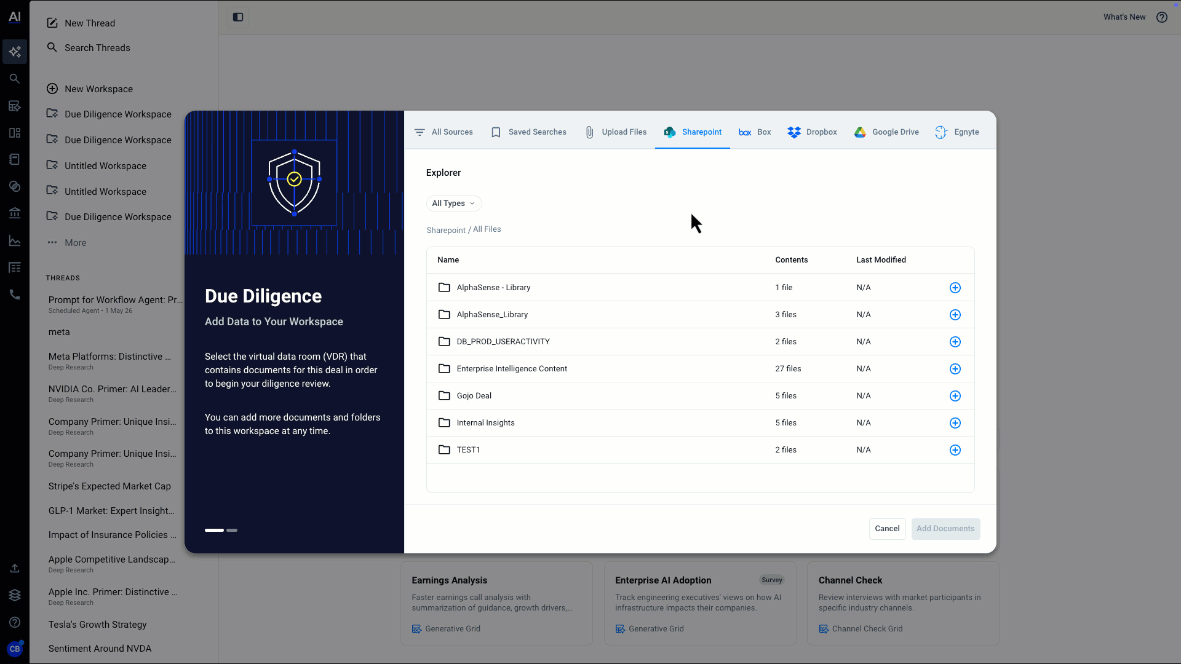The width and height of the screenshot is (1181, 664).
Task: Open the Prompt for Workflow Agent thread
Action: [x=116, y=304]
